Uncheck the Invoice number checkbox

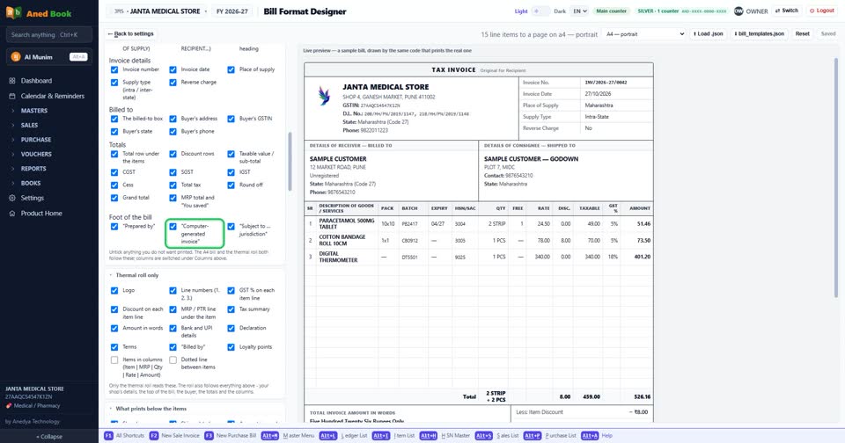click(114, 70)
